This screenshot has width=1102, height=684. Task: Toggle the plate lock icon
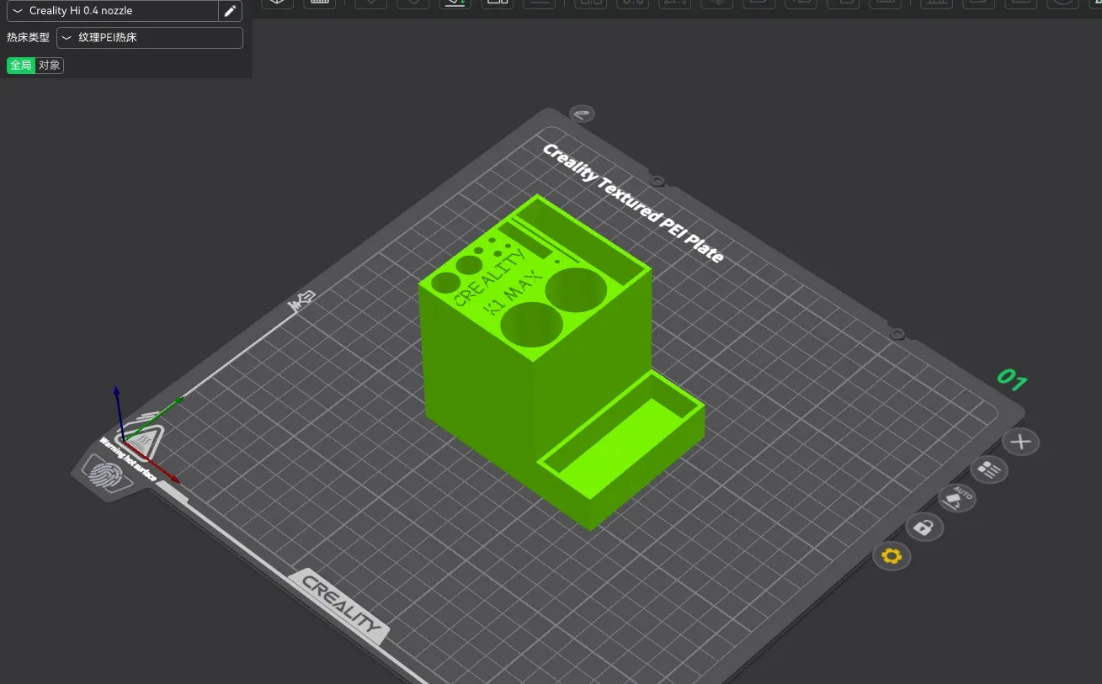pos(924,528)
